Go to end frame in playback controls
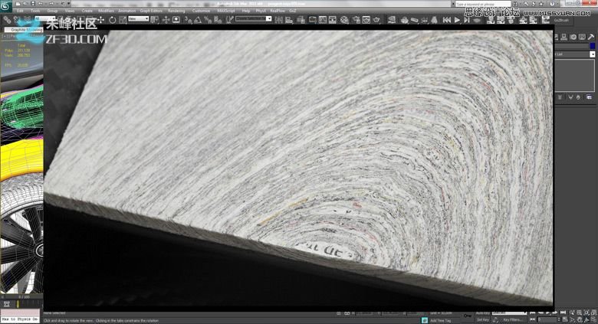Viewport: 598px width, 324px height. [563, 313]
